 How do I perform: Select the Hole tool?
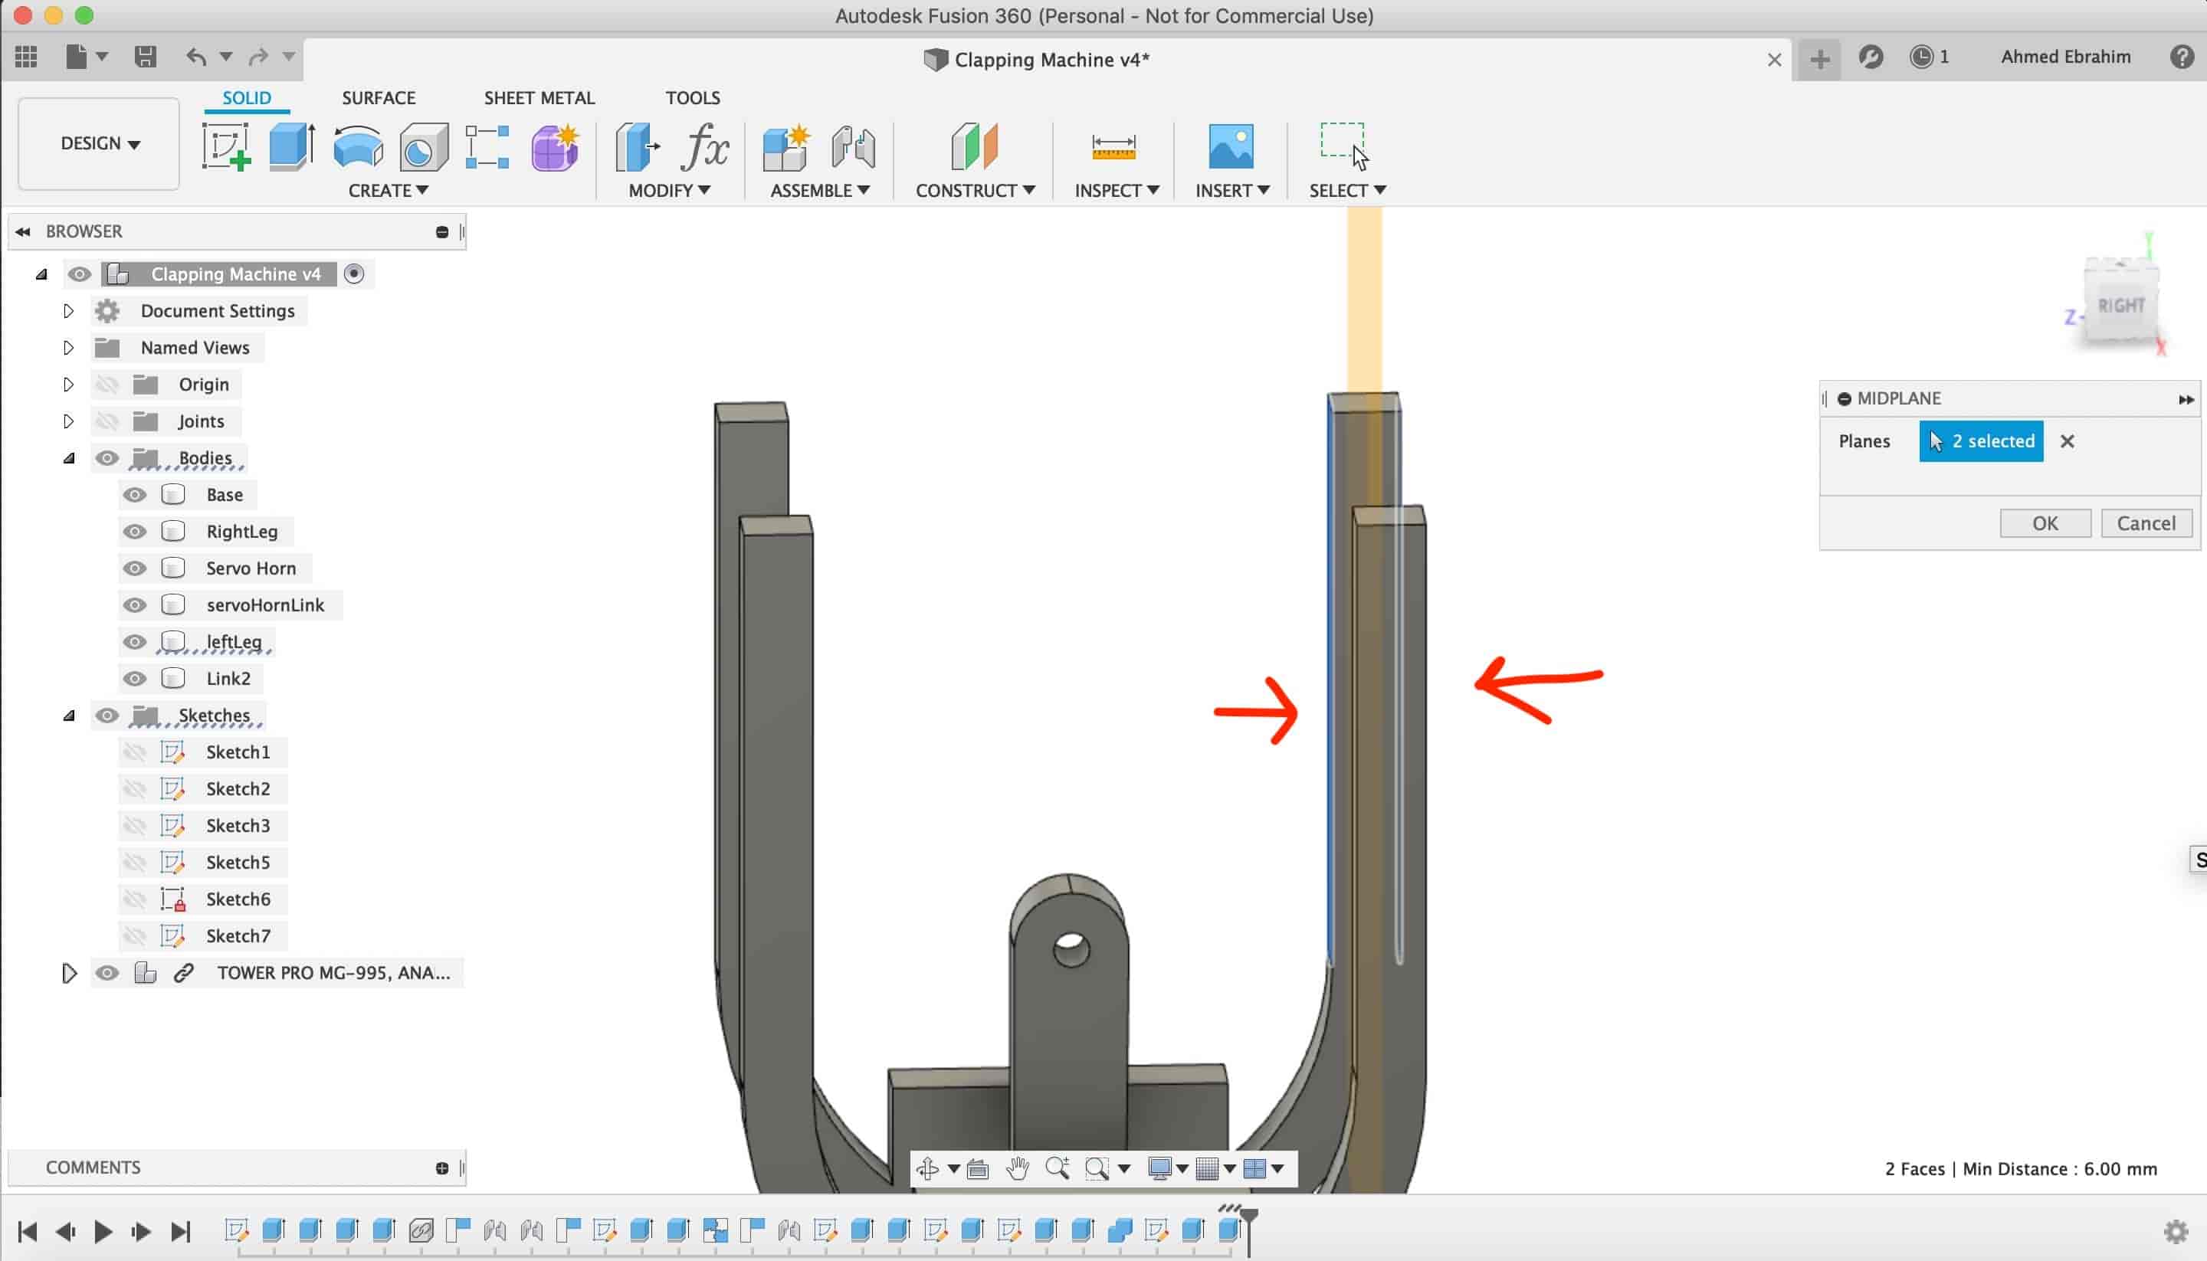[424, 146]
